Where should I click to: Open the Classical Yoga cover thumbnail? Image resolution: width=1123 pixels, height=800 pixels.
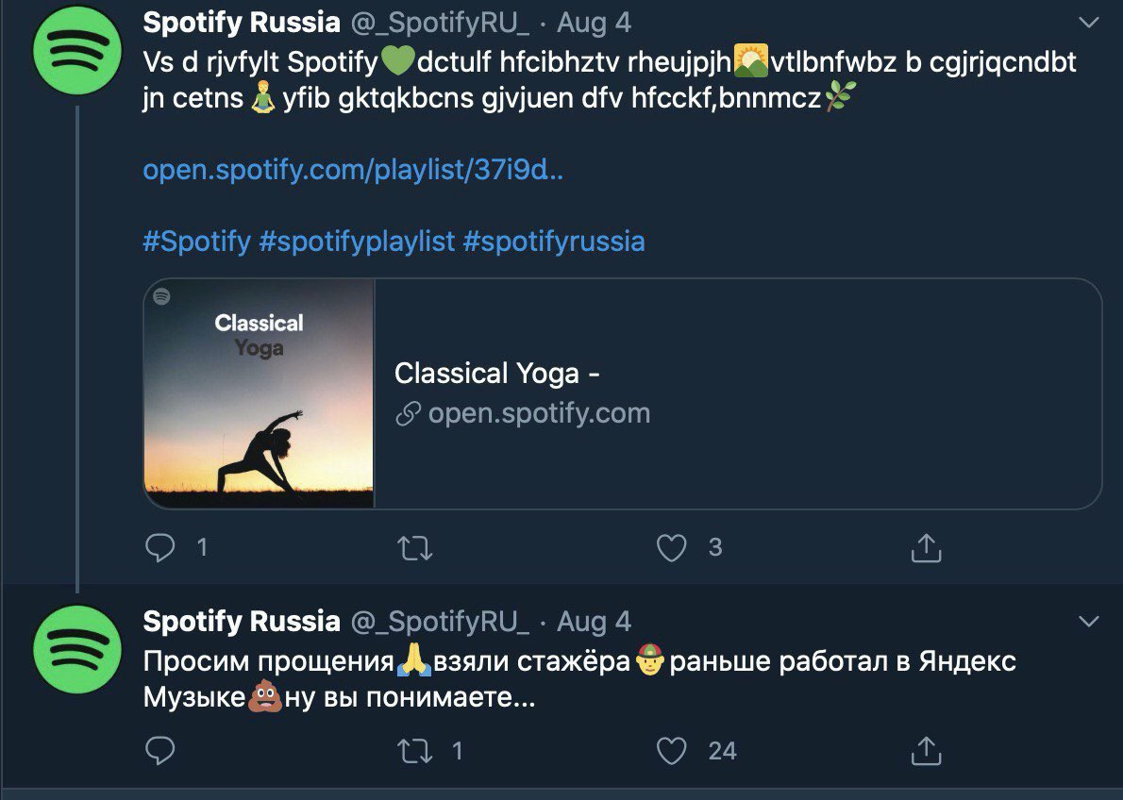[x=260, y=393]
